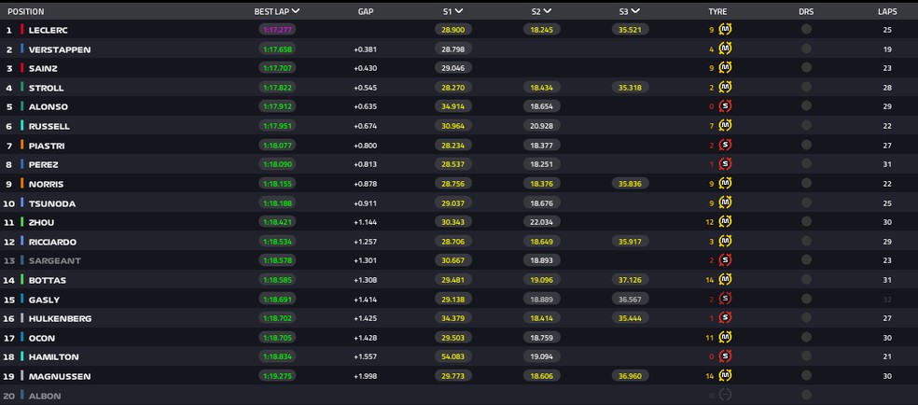The height and width of the screenshot is (405, 918).
Task: Click Verstappen's best lap 1:17.658
Action: (x=277, y=49)
